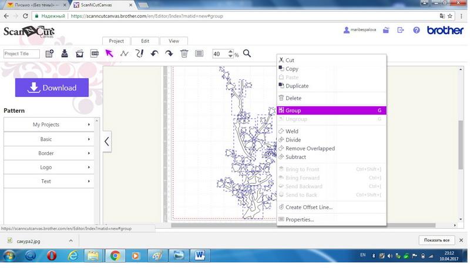Select the path drawing tool
This screenshot has width=470, height=268.
pyautogui.click(x=124, y=53)
